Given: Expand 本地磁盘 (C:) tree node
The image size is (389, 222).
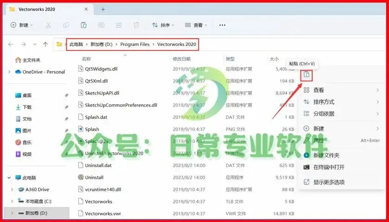Looking at the screenshot, I should pos(12,202).
